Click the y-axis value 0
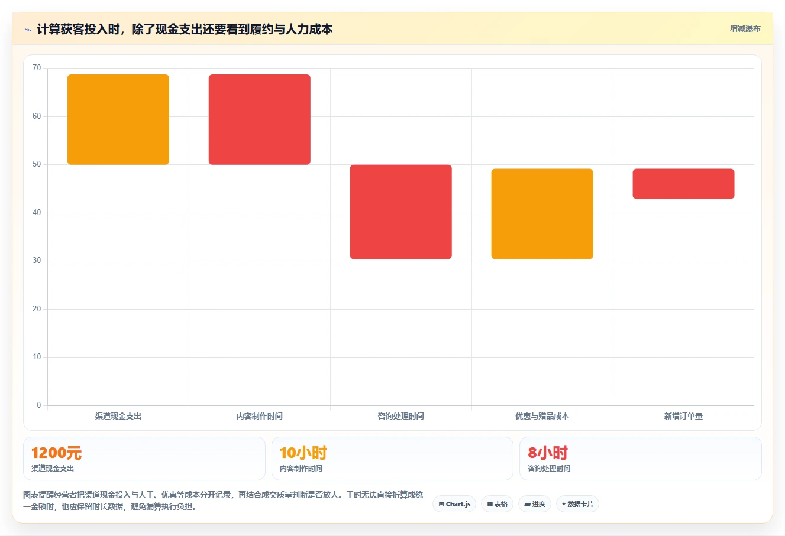 [39, 405]
